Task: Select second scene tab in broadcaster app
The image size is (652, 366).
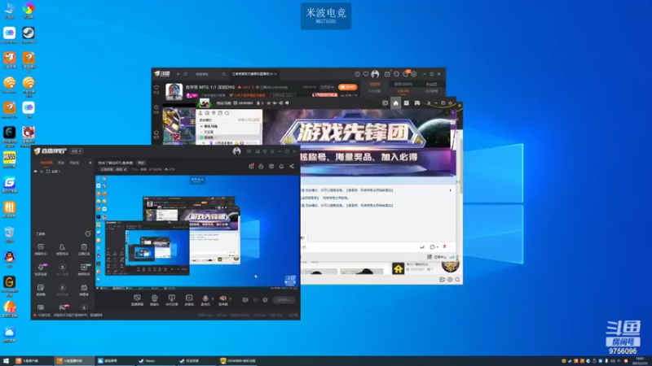Action: point(61,163)
